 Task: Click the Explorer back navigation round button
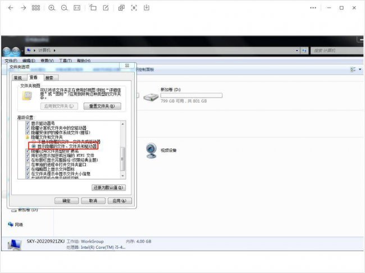pos(7,51)
